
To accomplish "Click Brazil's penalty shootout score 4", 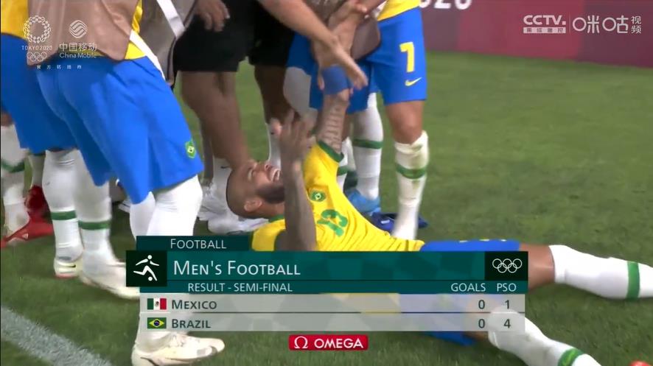I will click(507, 323).
